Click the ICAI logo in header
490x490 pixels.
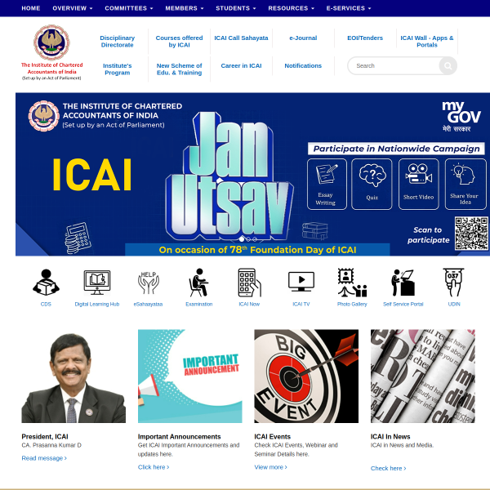[x=52, y=52]
